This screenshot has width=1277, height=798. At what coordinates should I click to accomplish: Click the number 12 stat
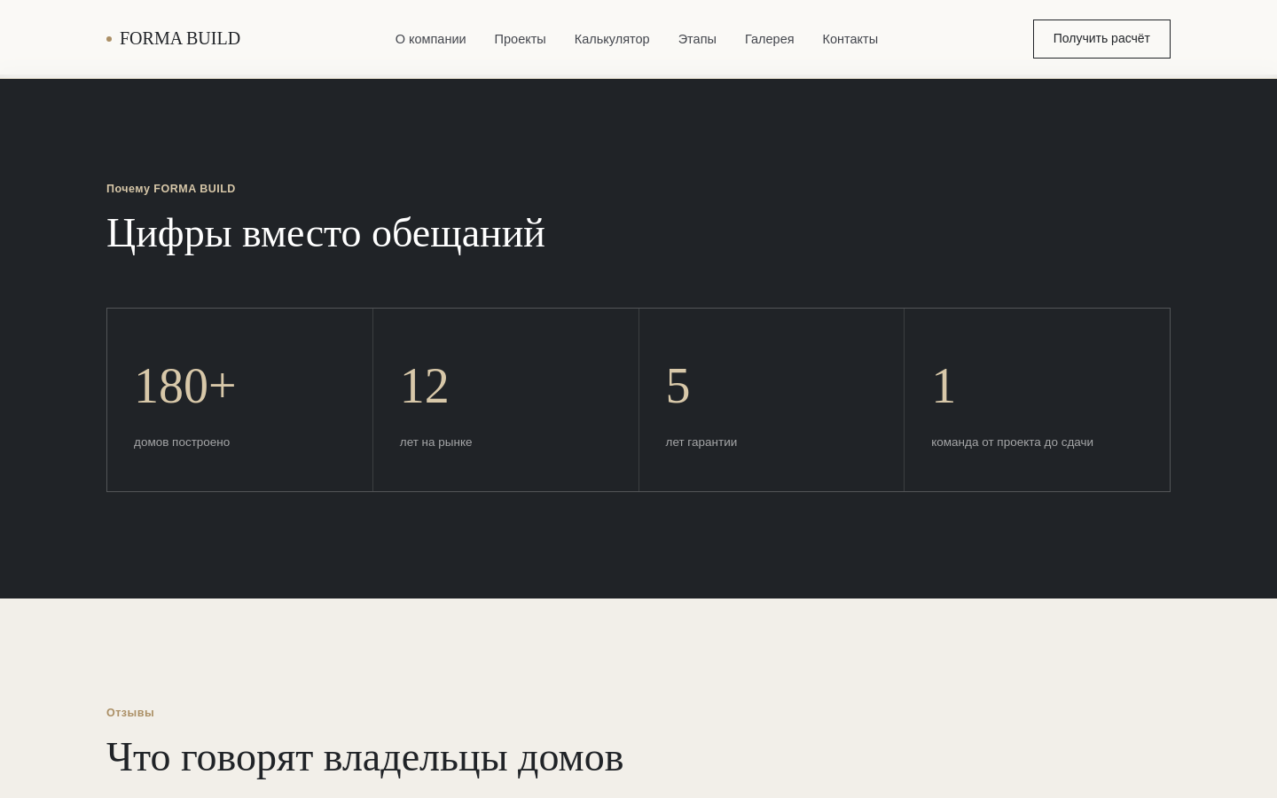coord(425,387)
